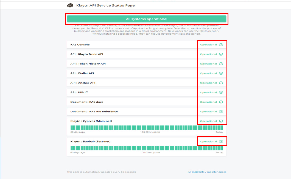Click the Klaytn logo icon in header
291x179 pixels.
(x=70, y=5)
